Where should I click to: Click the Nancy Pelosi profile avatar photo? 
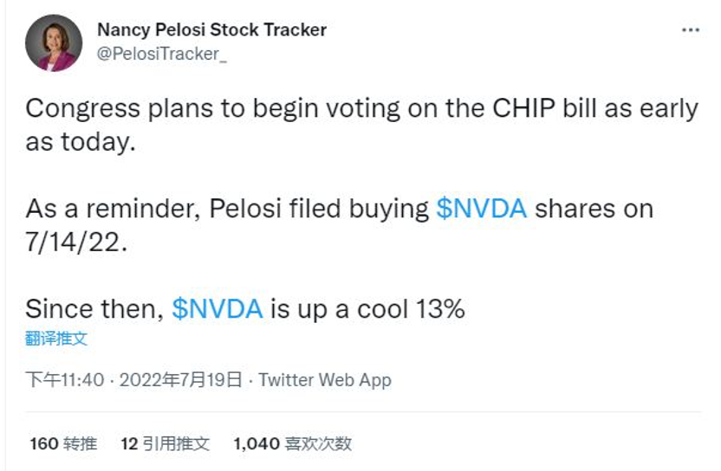point(54,42)
